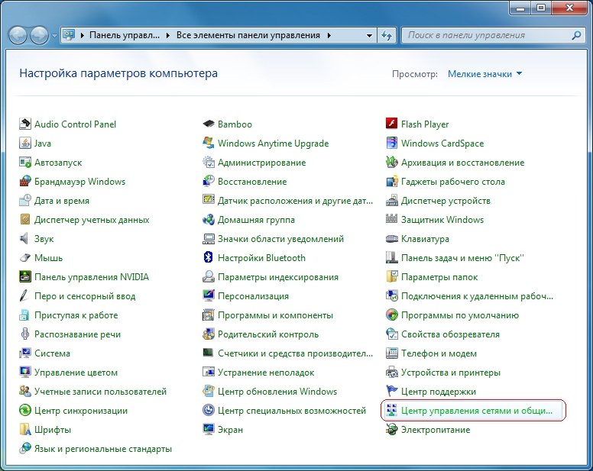593x471 pixels.
Task: Open Устройства и принтеры link
Action: click(x=450, y=373)
